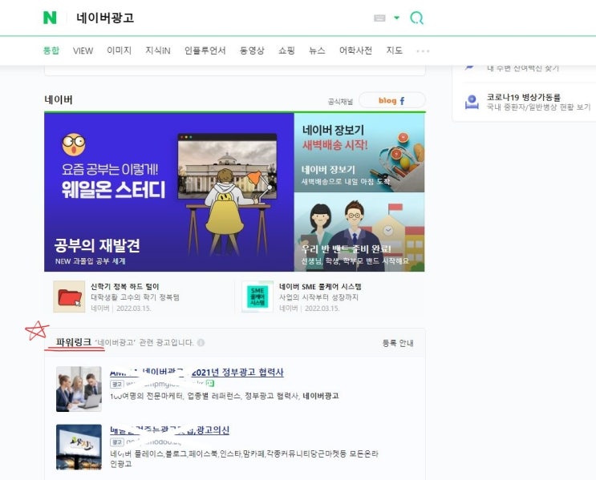
Task: Click the ad description starting with 네이버 플레이스
Action: click(244, 458)
